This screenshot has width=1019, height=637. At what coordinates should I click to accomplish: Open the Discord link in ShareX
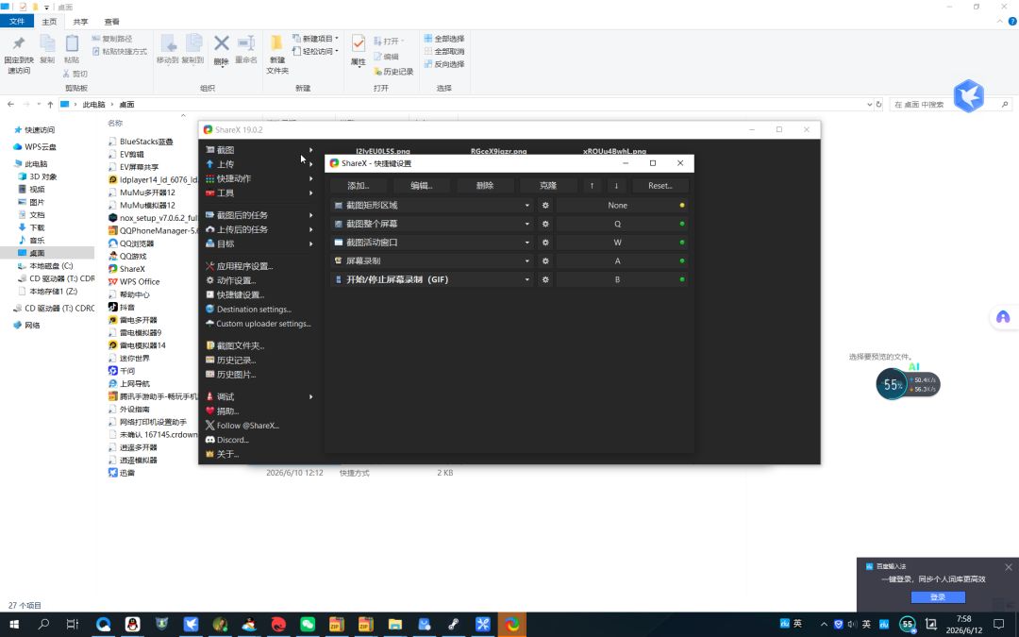pyautogui.click(x=226, y=440)
